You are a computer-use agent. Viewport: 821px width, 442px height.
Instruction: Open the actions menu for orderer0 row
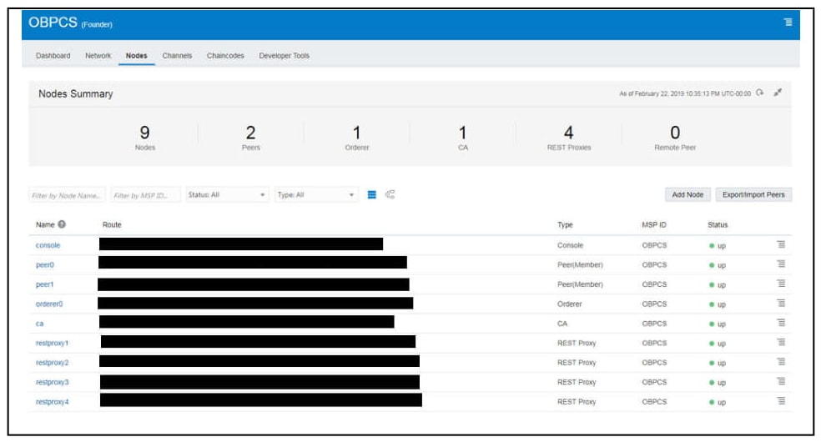point(781,304)
